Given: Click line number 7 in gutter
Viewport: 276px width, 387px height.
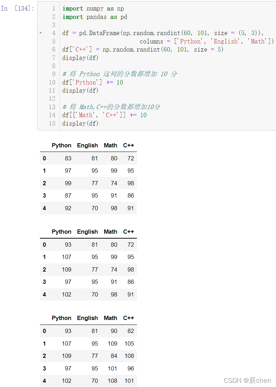Looking at the screenshot, I should click(x=54, y=58).
